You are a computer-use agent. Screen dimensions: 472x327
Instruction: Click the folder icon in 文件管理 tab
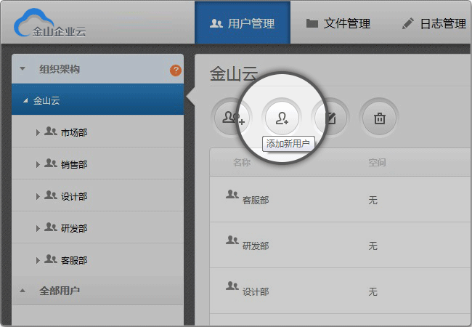(x=312, y=23)
